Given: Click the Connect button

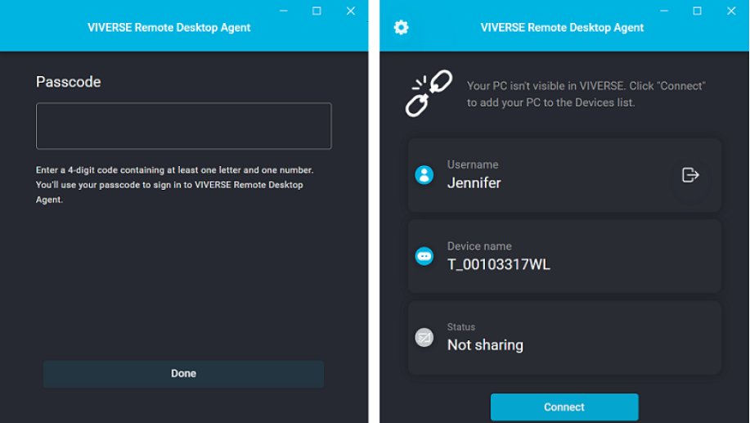Looking at the screenshot, I should coord(564,407).
